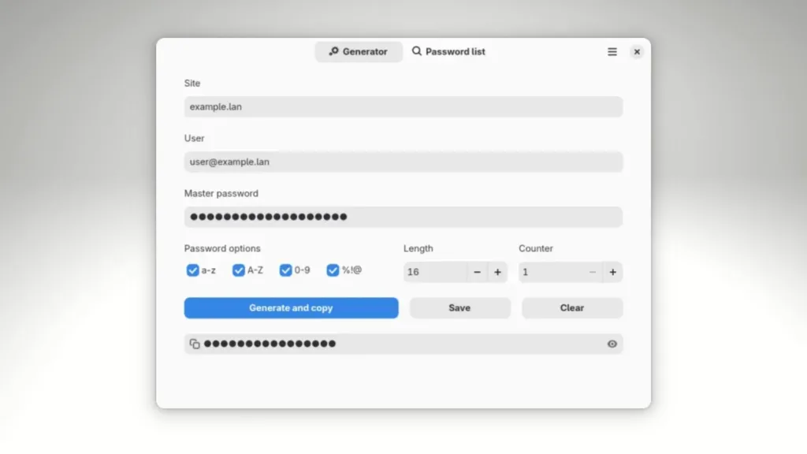Toggle the %!@ symbols checkbox
Screen dimensions: 807x454
[x=333, y=270]
